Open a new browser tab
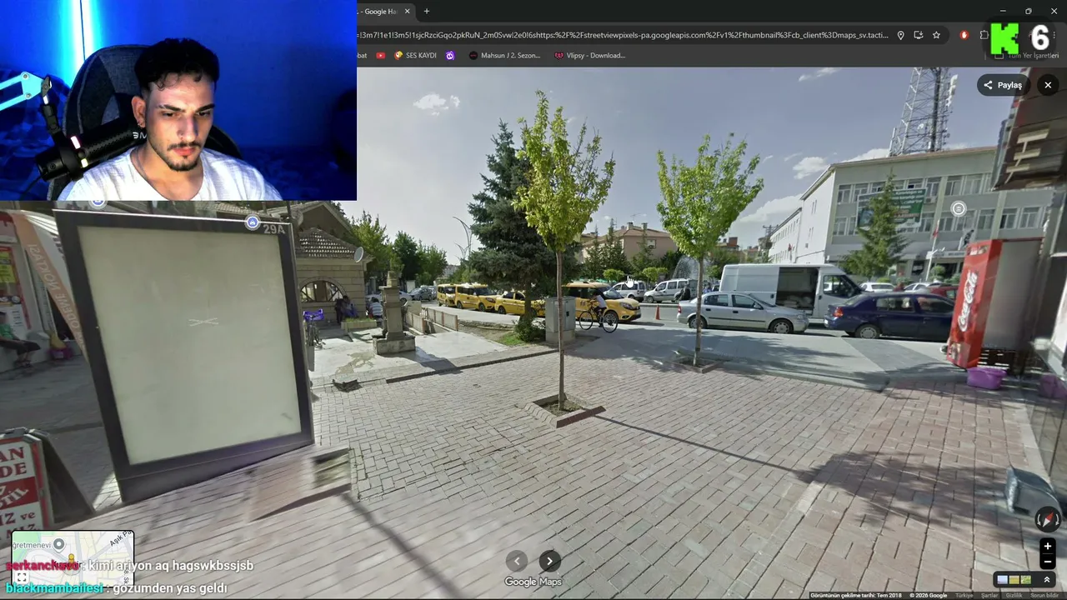The height and width of the screenshot is (600, 1067). (x=427, y=12)
